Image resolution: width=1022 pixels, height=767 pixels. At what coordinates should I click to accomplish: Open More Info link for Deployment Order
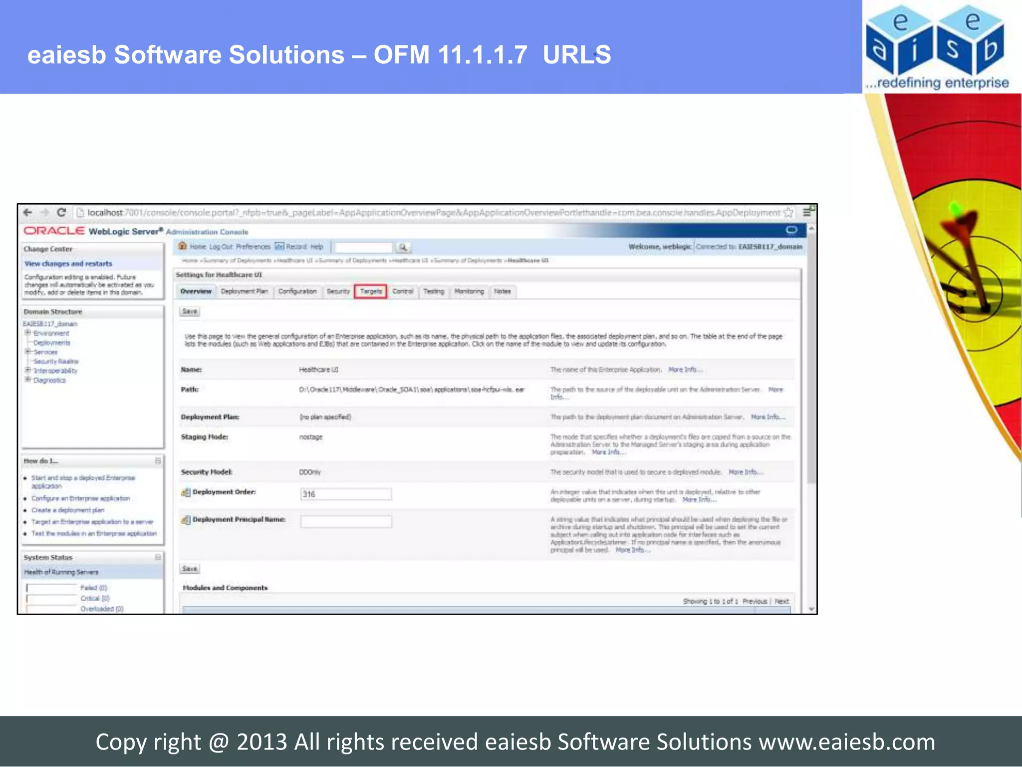pyautogui.click(x=699, y=499)
